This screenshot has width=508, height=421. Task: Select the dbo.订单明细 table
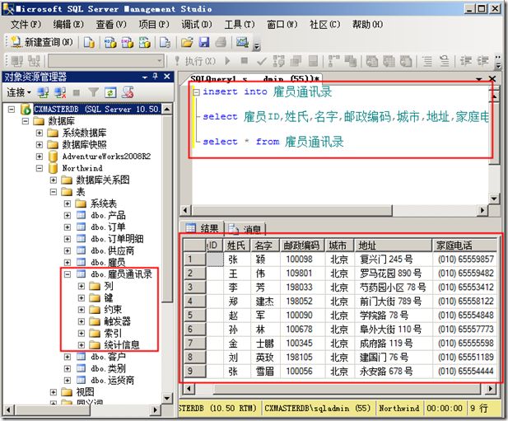point(117,239)
